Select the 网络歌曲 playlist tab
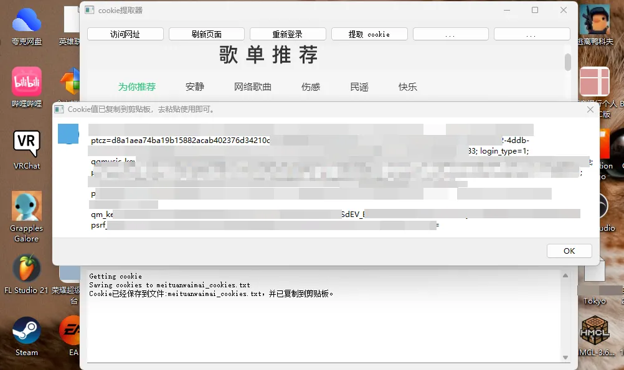Image resolution: width=624 pixels, height=370 pixels. (x=253, y=86)
